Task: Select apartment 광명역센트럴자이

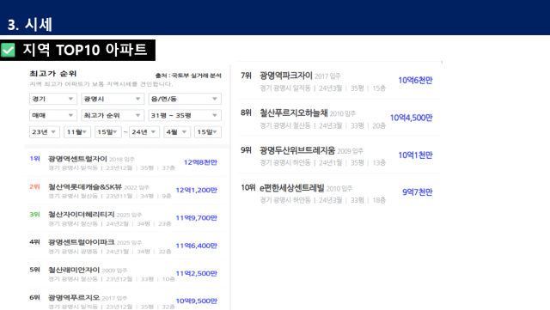Action: 77,159
